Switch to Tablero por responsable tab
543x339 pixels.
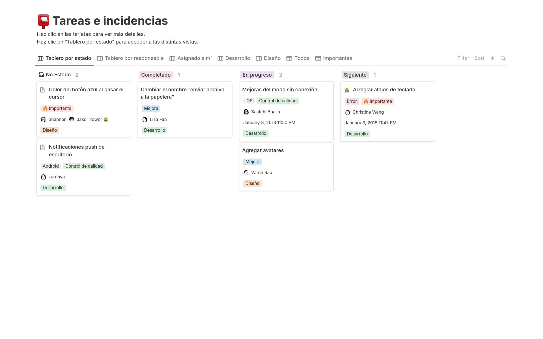click(130, 58)
